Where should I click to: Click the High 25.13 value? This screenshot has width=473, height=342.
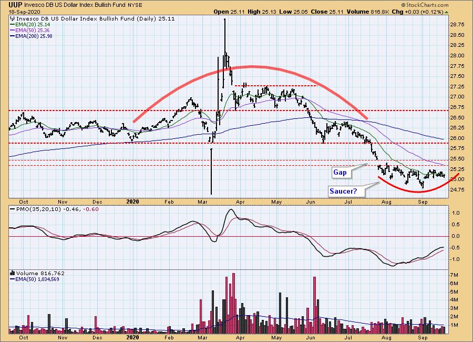point(262,12)
